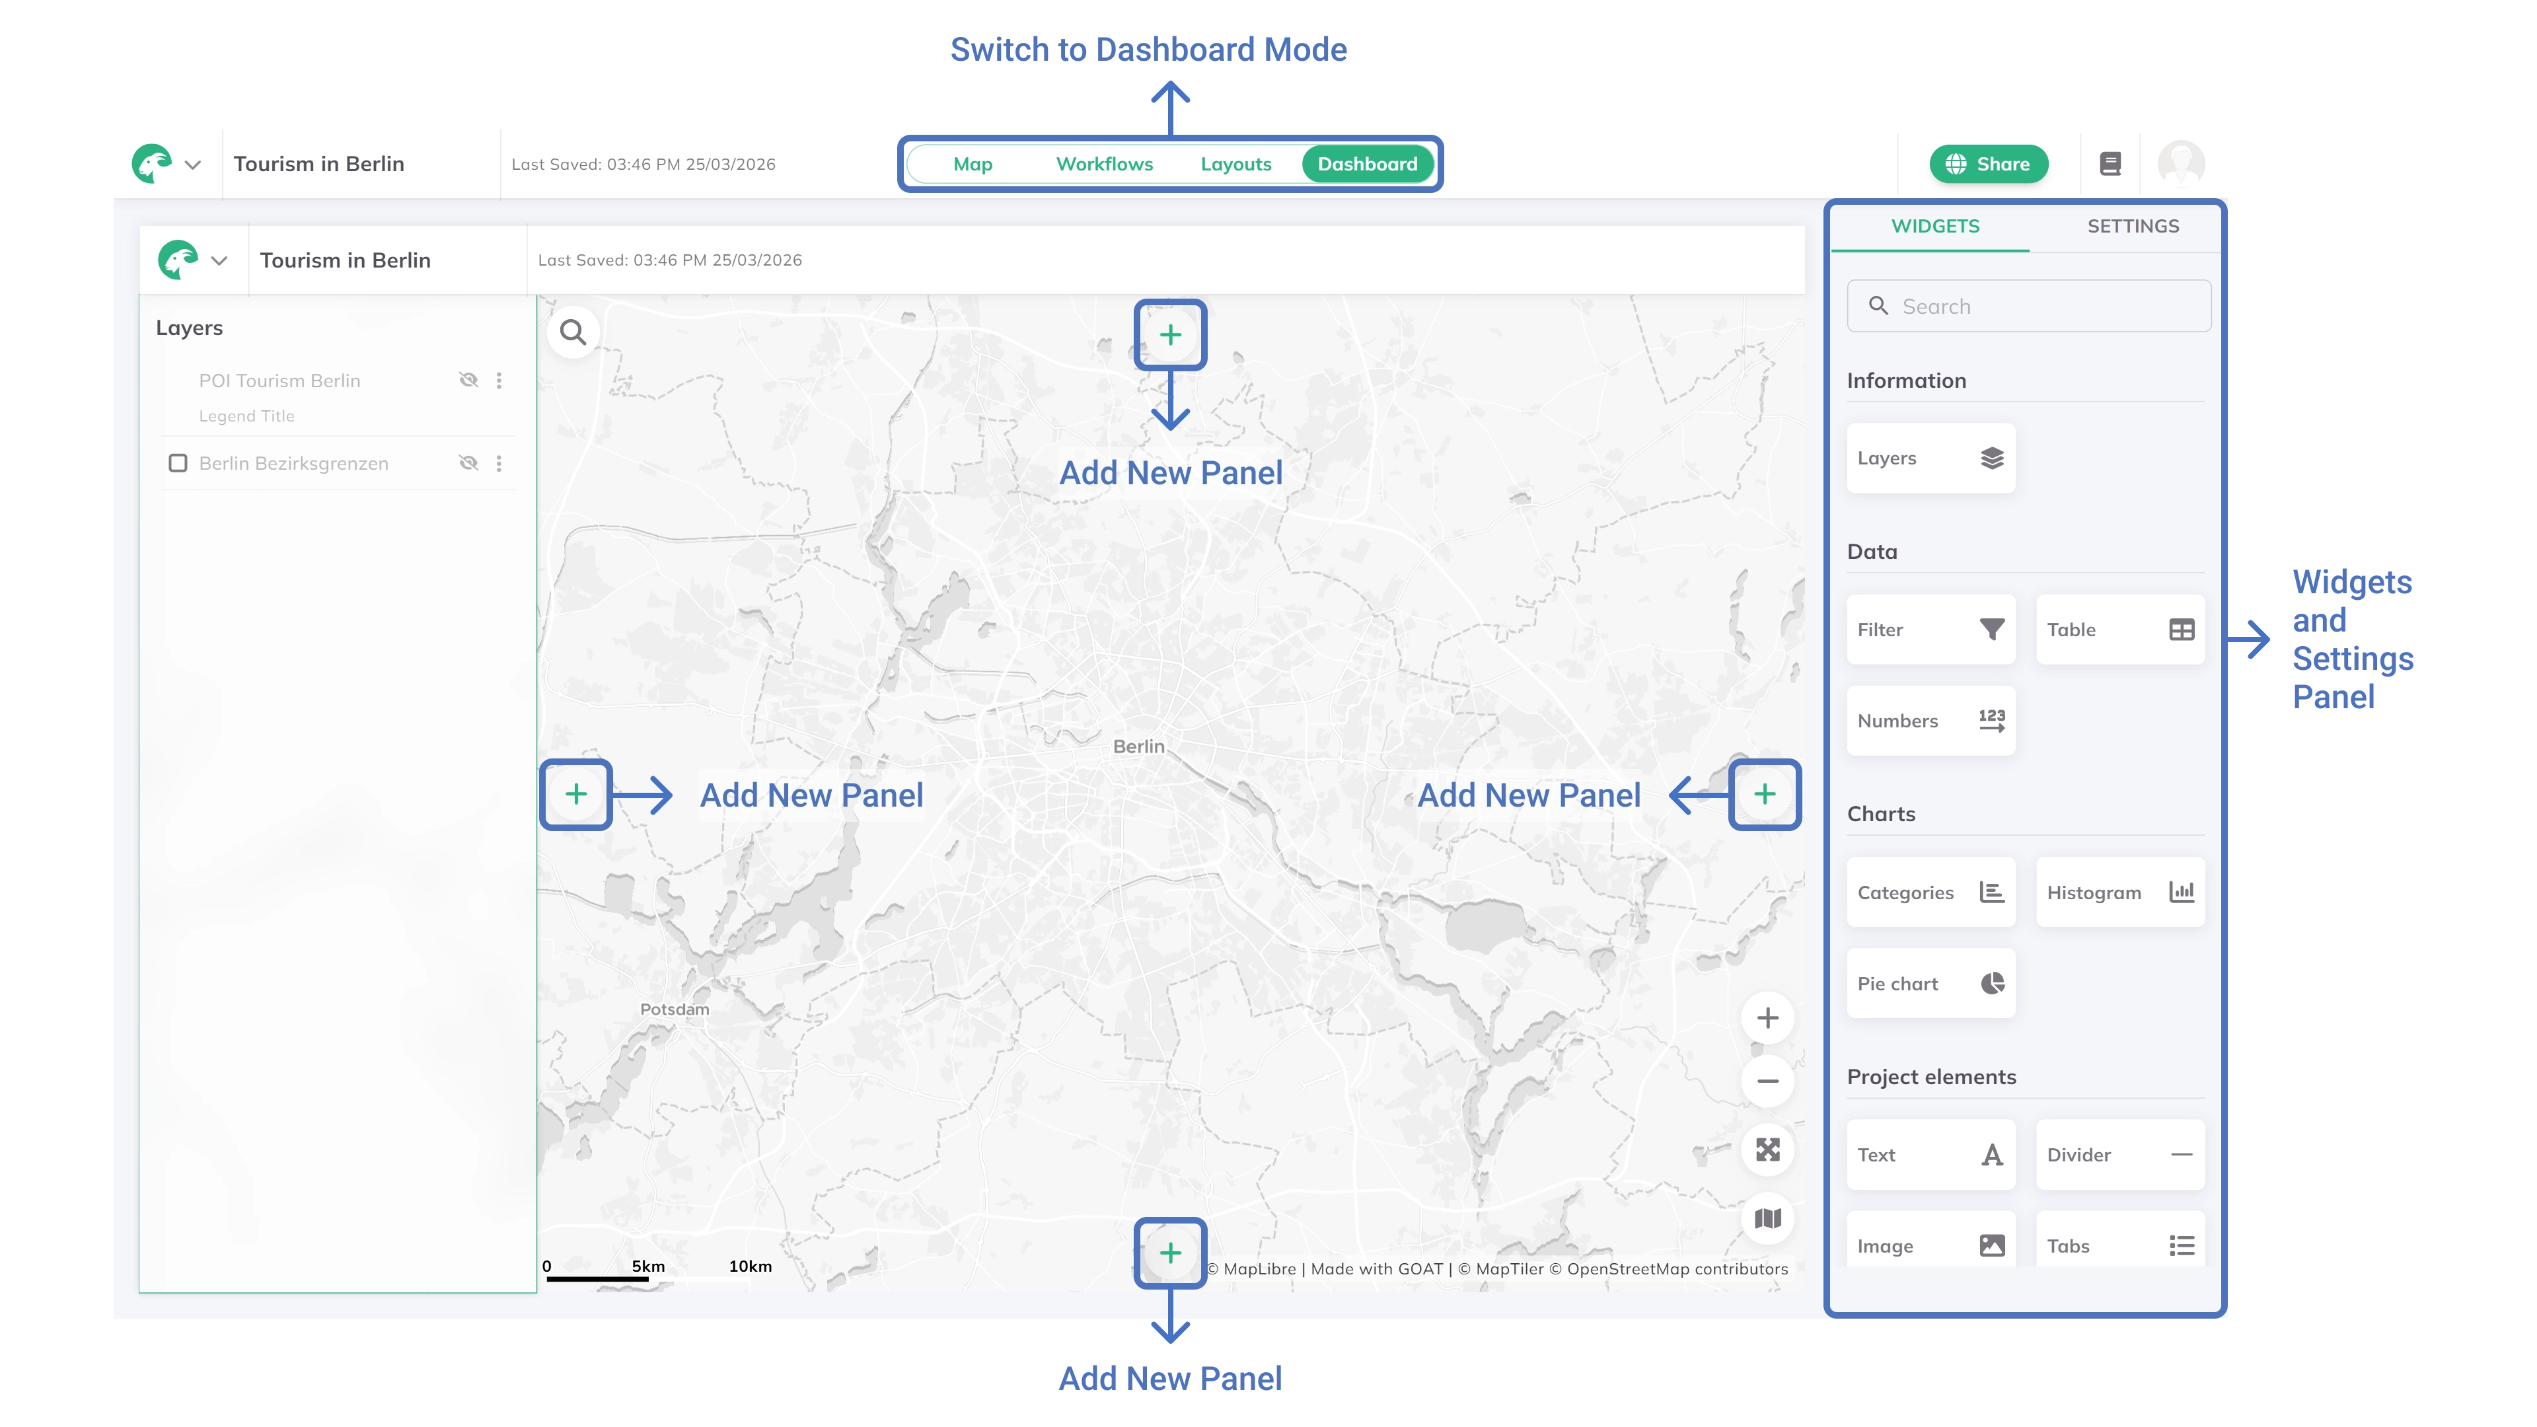This screenshot has width=2537, height=1427.
Task: Select the Histogram chart widget
Action: click(x=2119, y=893)
